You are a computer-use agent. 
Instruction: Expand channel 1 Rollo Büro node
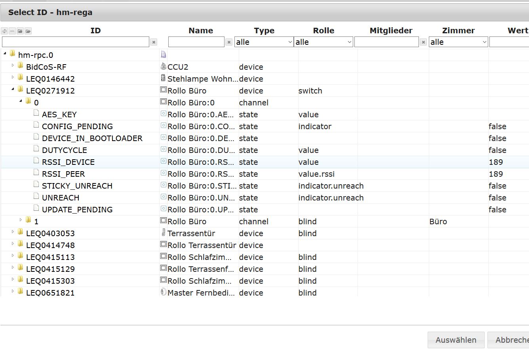point(21,220)
